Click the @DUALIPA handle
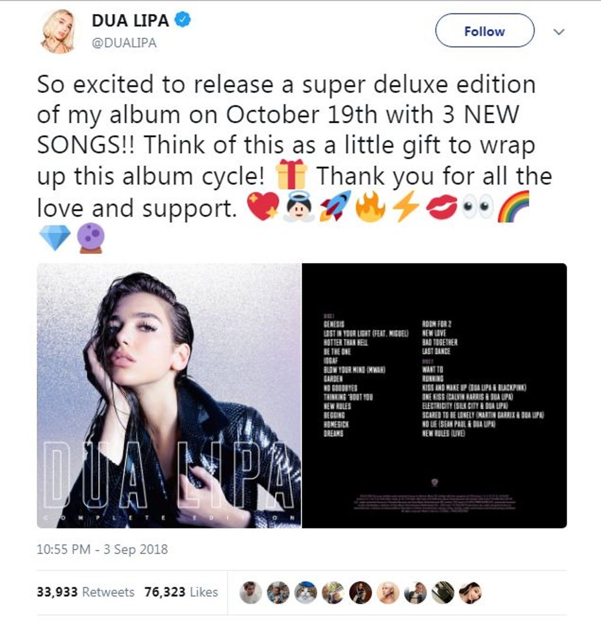601x623 pixels. point(124,43)
